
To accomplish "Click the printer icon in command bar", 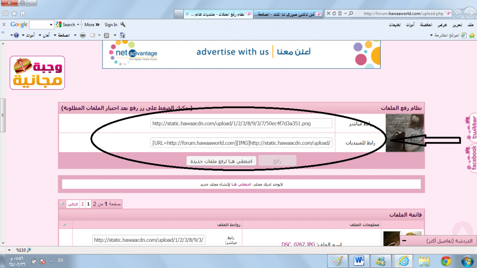I will pos(83,35).
